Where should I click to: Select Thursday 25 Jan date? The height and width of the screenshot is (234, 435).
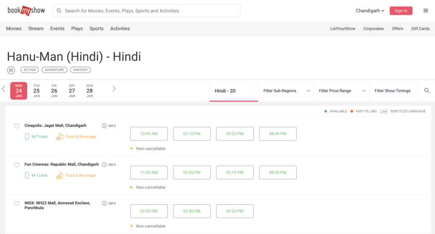pyautogui.click(x=37, y=90)
